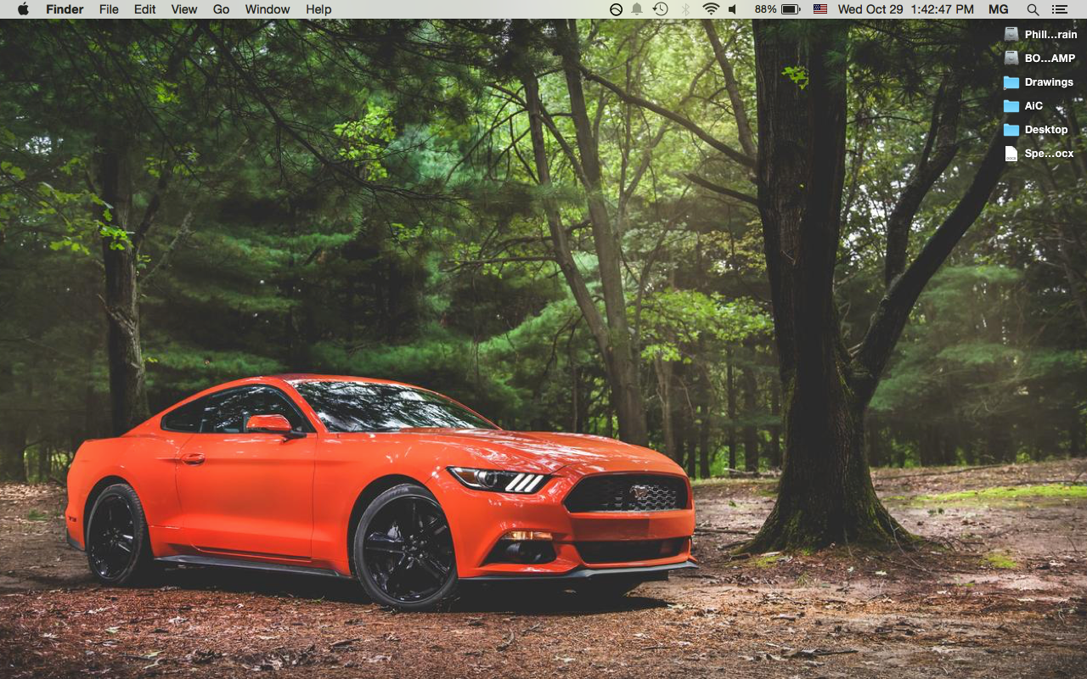Open the Edit menu
Screen dimensions: 1087x679
coord(145,9)
